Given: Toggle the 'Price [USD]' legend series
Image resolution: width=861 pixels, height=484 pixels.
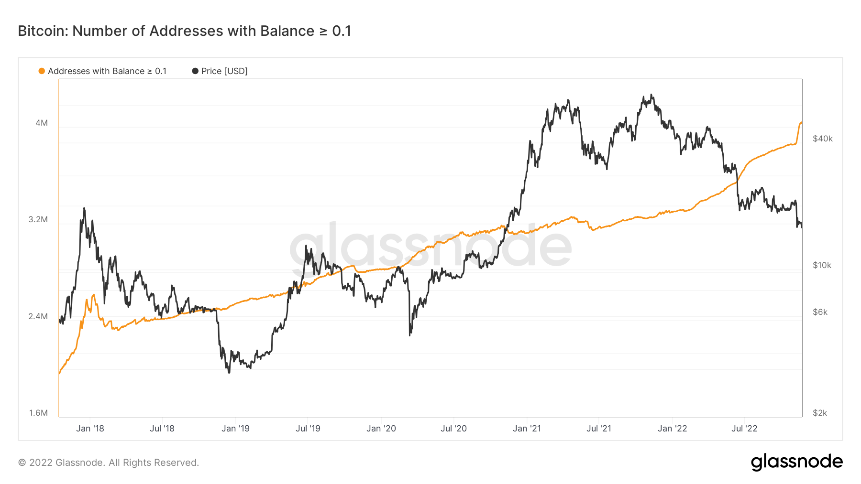Looking at the screenshot, I should click(x=224, y=71).
